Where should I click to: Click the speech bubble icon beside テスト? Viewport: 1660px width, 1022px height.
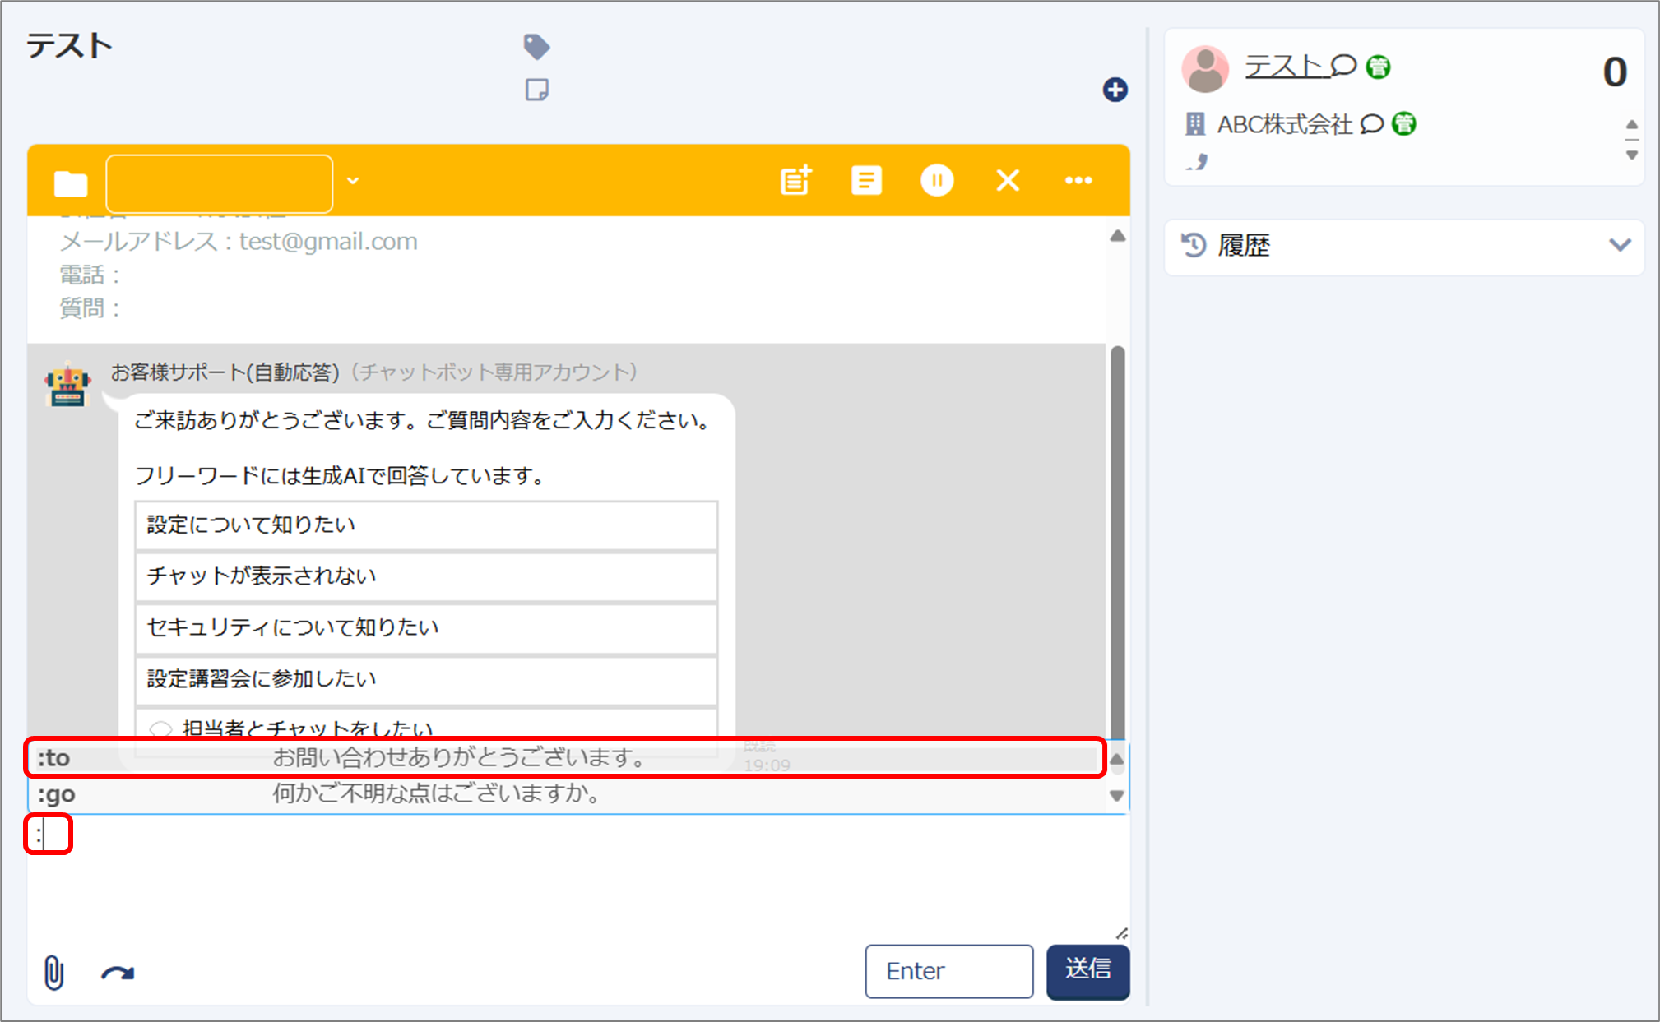pyautogui.click(x=1343, y=65)
